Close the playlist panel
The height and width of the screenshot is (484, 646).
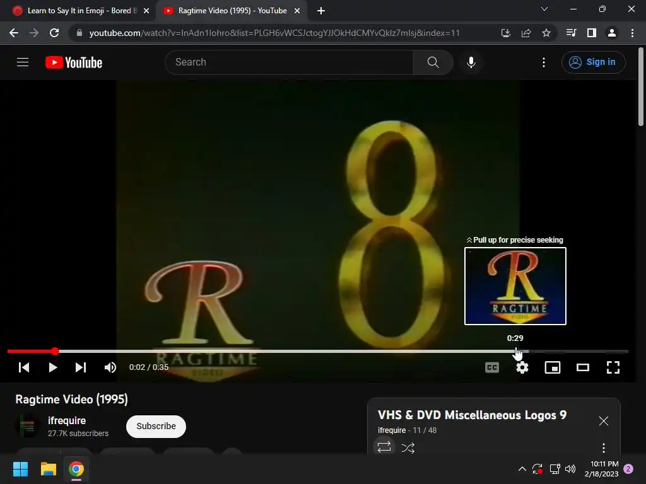(x=604, y=420)
